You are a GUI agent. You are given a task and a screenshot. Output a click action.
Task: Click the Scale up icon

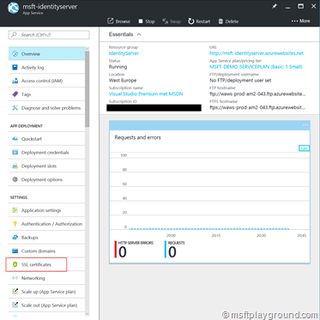point(15,292)
